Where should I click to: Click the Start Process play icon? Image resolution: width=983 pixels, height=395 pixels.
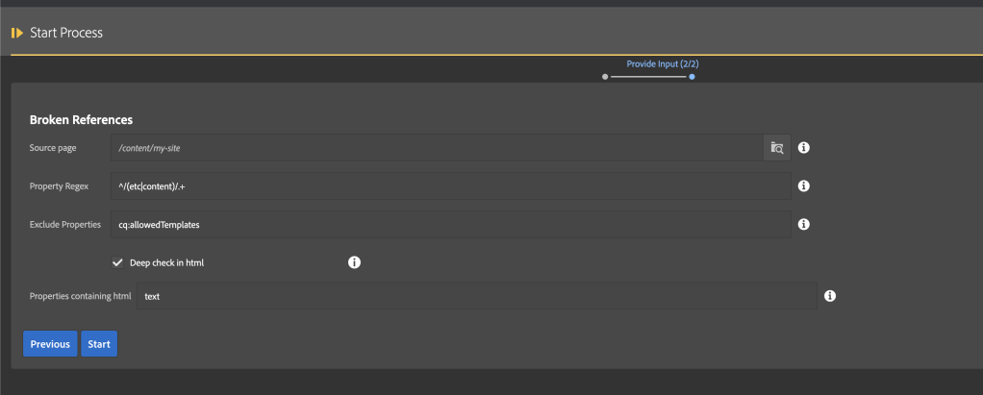click(x=17, y=33)
